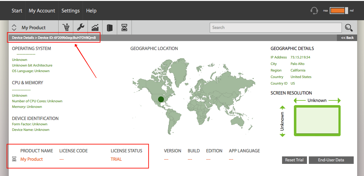
Task: Click the End-User Data button
Action: point(331,160)
